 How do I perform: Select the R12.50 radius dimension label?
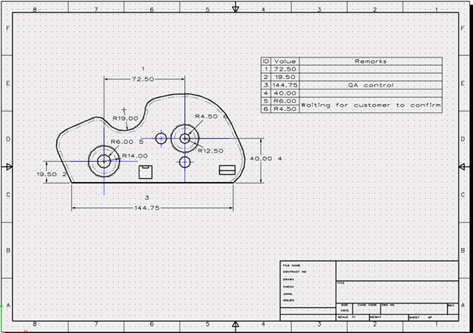(211, 151)
